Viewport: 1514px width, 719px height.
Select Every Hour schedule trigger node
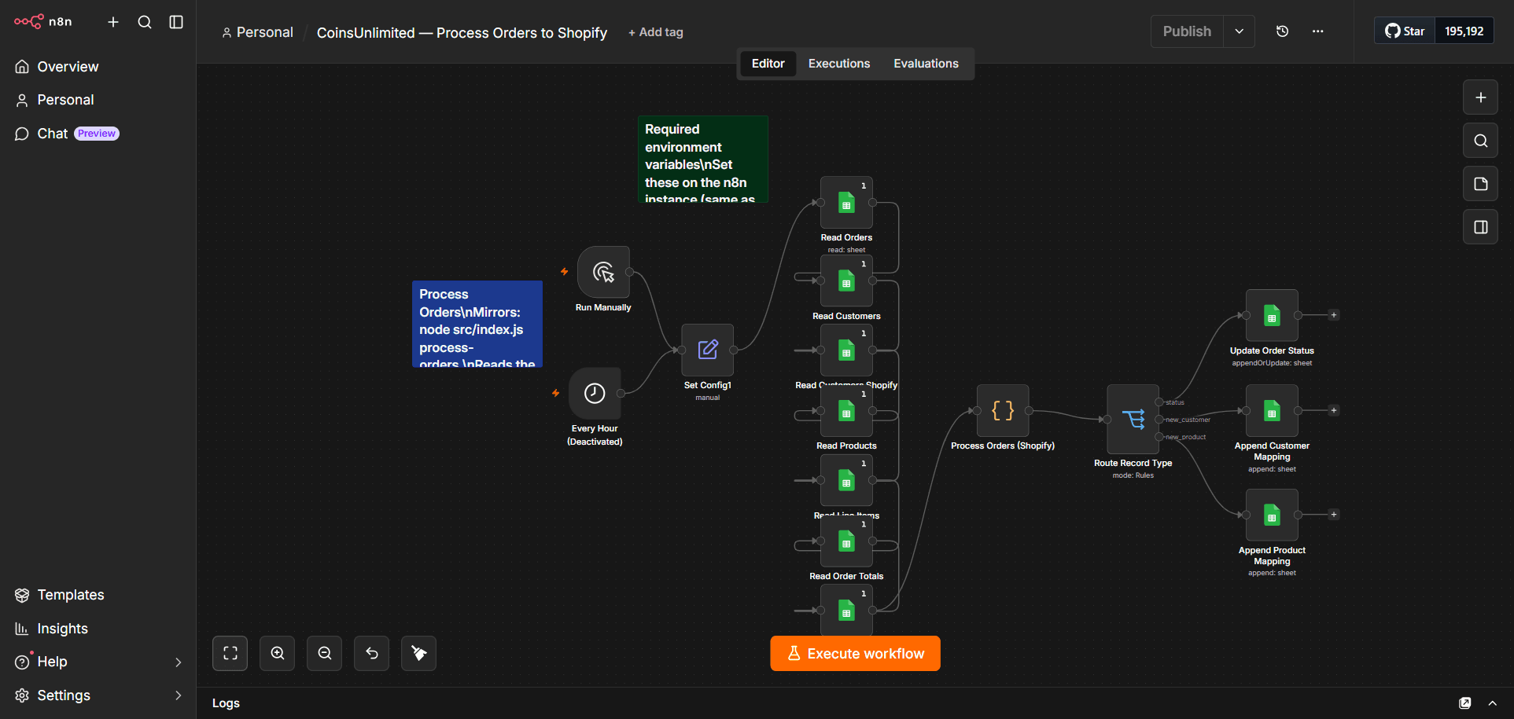tap(595, 393)
